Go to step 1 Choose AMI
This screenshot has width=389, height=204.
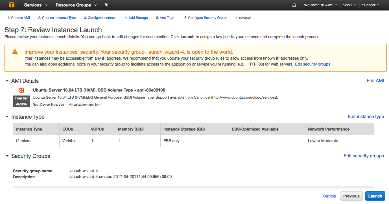tap(19, 18)
